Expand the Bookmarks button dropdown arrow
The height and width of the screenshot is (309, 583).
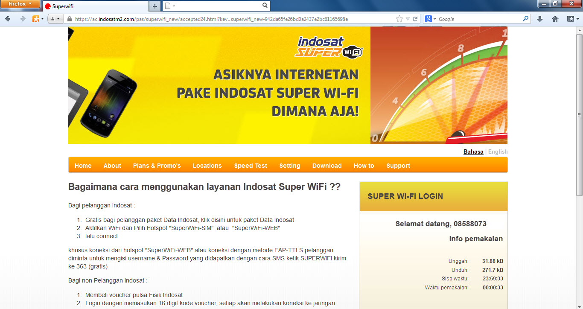click(x=577, y=19)
